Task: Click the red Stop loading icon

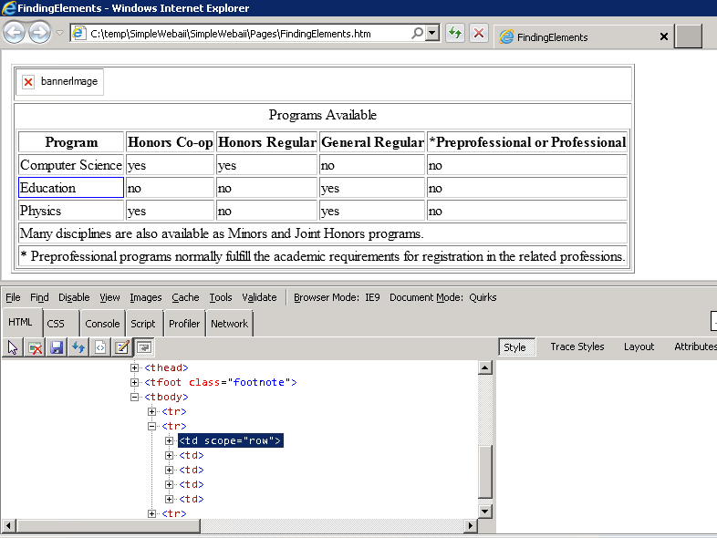Action: click(479, 34)
